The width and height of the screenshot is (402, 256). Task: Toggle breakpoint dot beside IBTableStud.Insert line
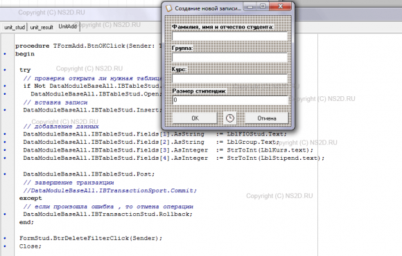coord(5,110)
